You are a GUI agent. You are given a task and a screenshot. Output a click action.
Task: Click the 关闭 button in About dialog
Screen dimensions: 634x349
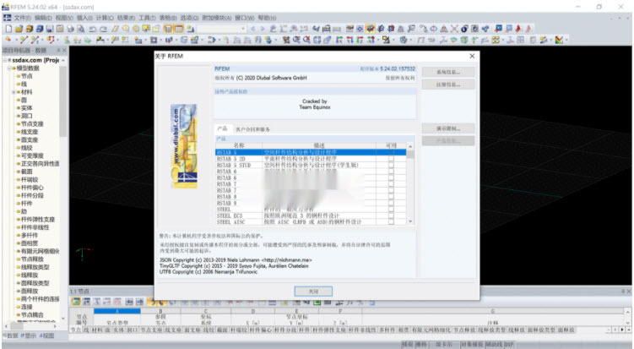click(x=313, y=291)
